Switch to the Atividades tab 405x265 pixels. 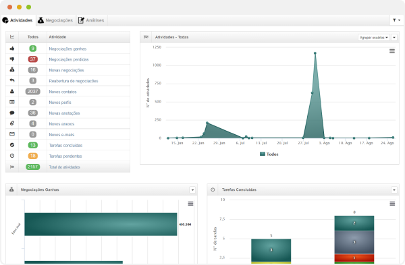[18, 20]
